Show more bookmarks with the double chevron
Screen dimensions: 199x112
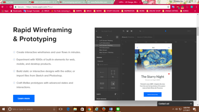195,11
